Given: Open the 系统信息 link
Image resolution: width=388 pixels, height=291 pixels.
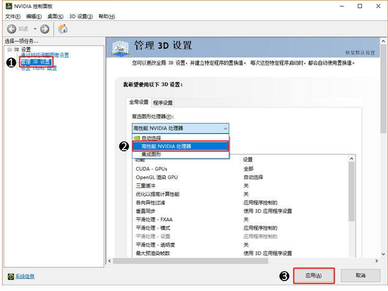Looking at the screenshot, I should point(25,276).
